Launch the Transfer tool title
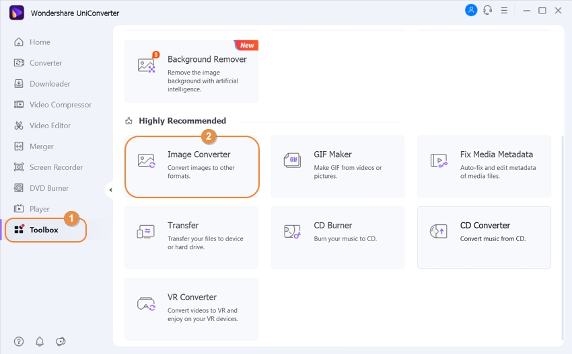This screenshot has width=572, height=354. 183,226
